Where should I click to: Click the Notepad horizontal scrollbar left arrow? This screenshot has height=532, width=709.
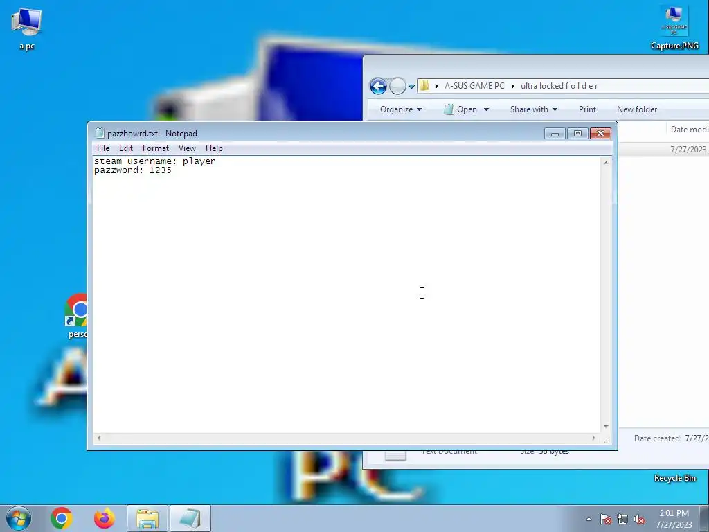(99, 438)
